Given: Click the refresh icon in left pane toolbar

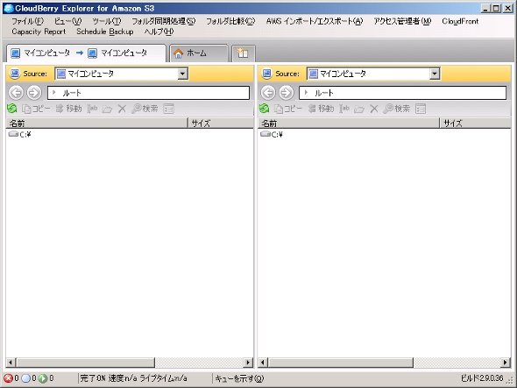Looking at the screenshot, I should pos(12,109).
